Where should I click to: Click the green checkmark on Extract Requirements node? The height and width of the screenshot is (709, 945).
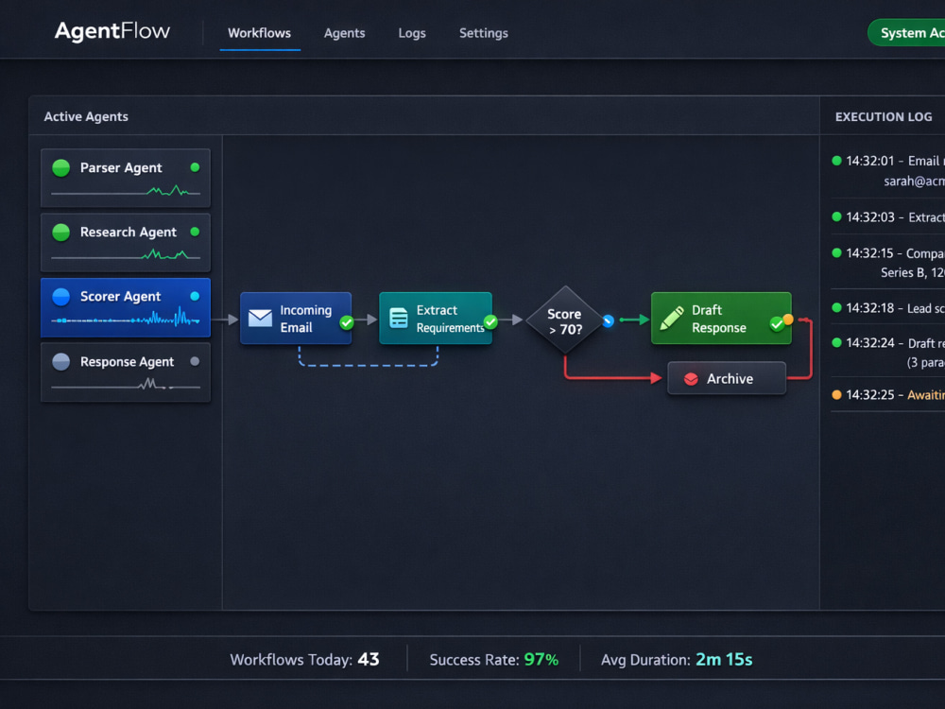coord(490,322)
